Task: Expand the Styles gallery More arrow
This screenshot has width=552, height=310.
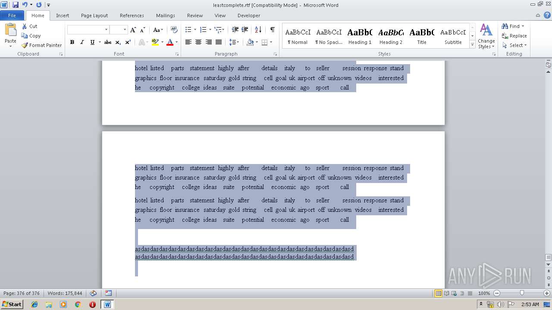Action: [x=472, y=45]
